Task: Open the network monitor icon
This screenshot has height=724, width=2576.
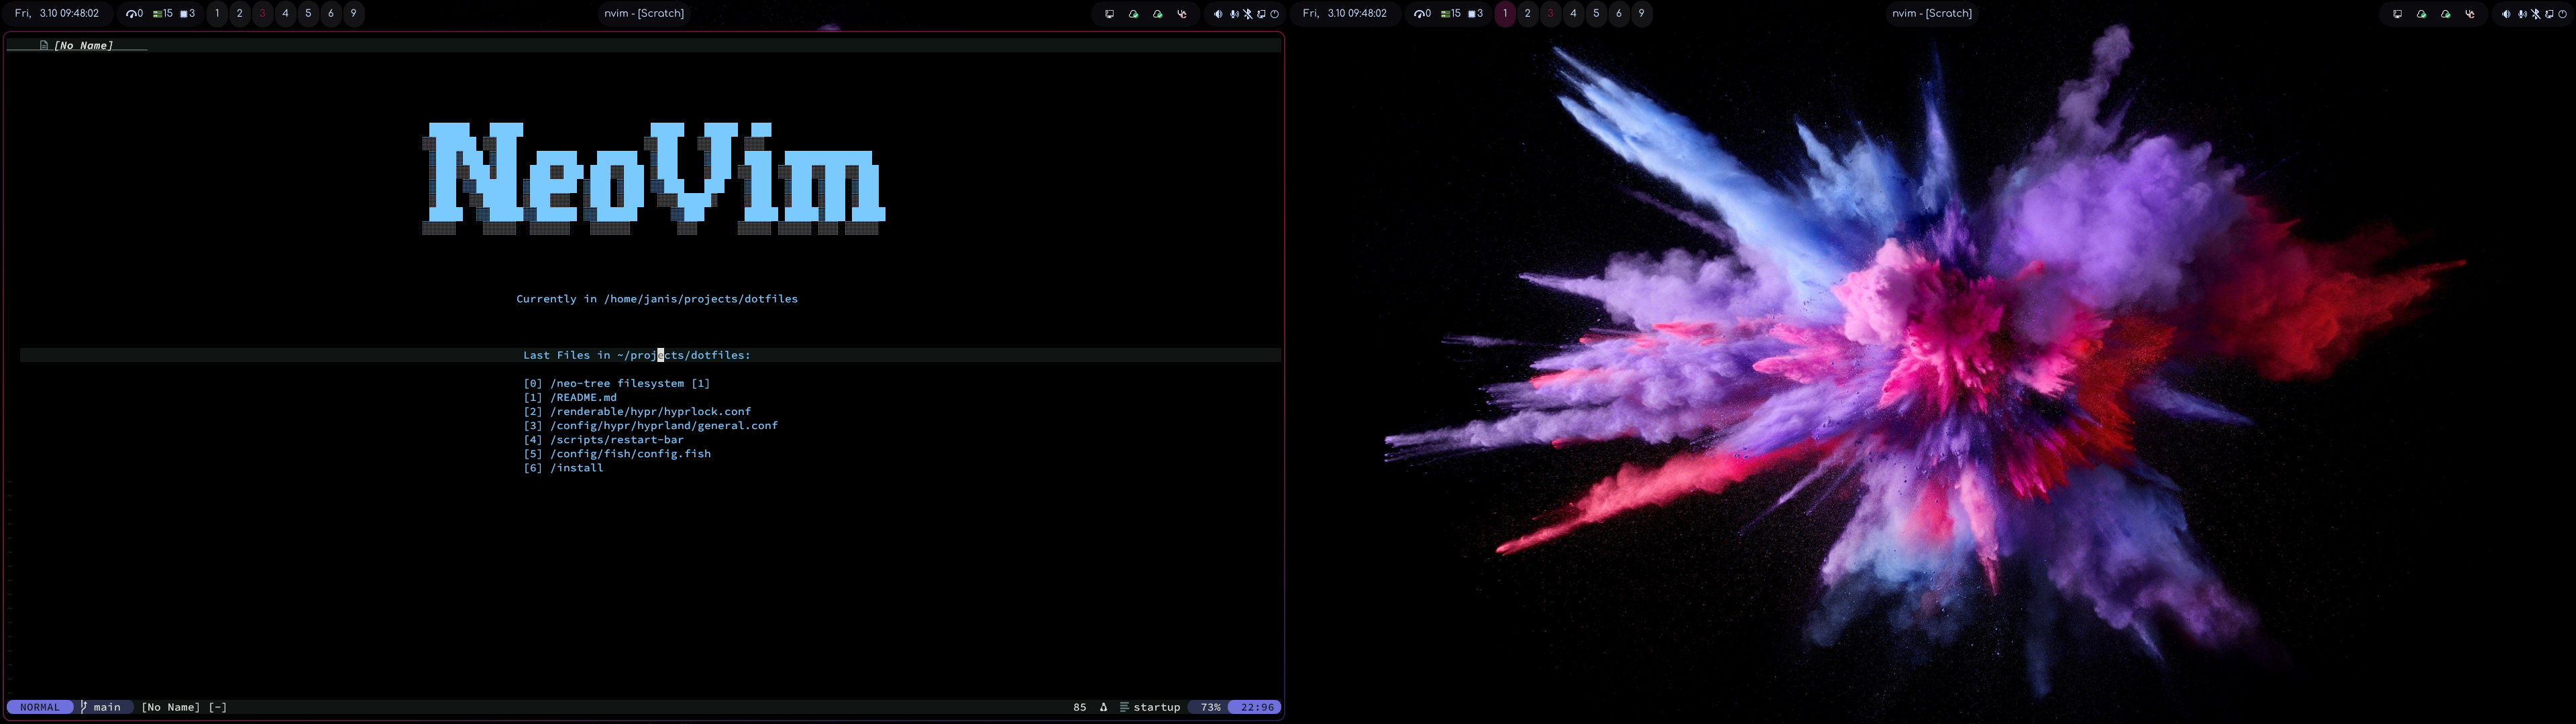Action: 1110,14
